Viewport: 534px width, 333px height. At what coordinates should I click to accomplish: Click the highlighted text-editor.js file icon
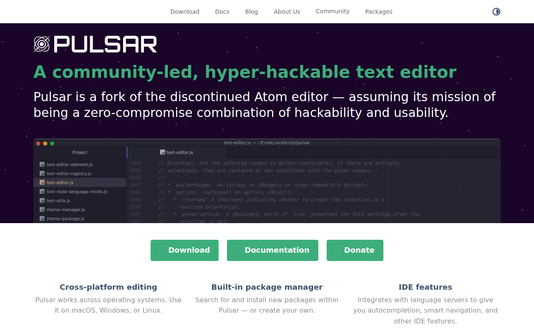click(42, 182)
